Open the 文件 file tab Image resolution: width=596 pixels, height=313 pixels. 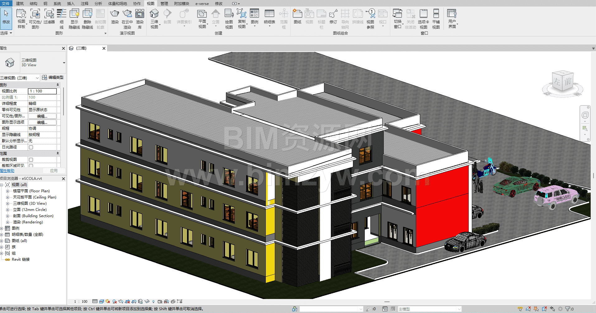click(6, 3)
